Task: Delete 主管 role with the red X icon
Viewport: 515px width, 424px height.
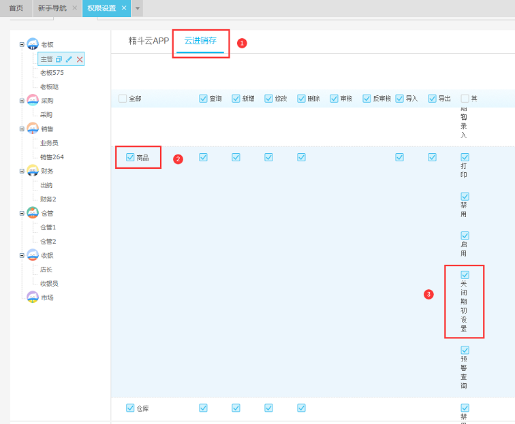Action: (x=80, y=59)
